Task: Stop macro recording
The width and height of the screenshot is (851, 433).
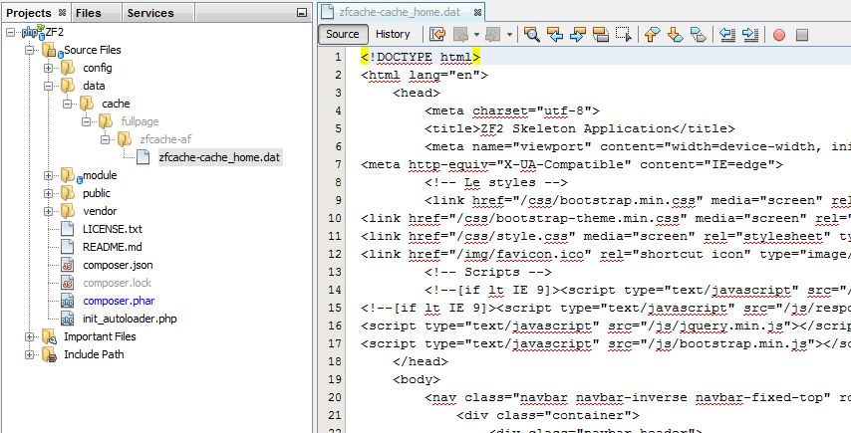Action: click(x=801, y=35)
